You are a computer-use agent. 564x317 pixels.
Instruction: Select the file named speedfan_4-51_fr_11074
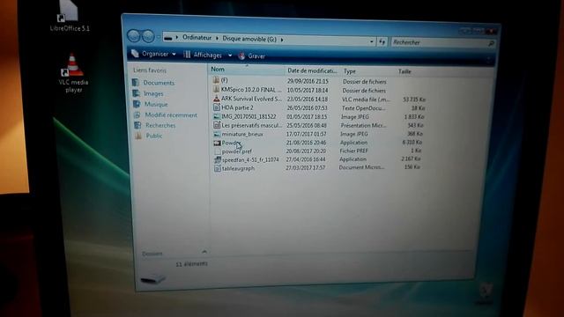pyautogui.click(x=250, y=159)
